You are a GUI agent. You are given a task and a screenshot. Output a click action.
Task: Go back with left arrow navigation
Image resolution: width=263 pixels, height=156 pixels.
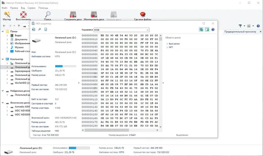tap(4, 26)
